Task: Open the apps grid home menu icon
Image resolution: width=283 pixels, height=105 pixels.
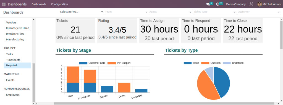Action: 4,4
